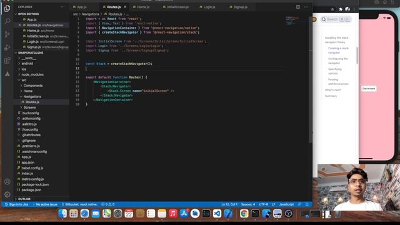Open Safari from the dock
Viewport: 400px width, 225px height.
pyautogui.click(x=85, y=214)
